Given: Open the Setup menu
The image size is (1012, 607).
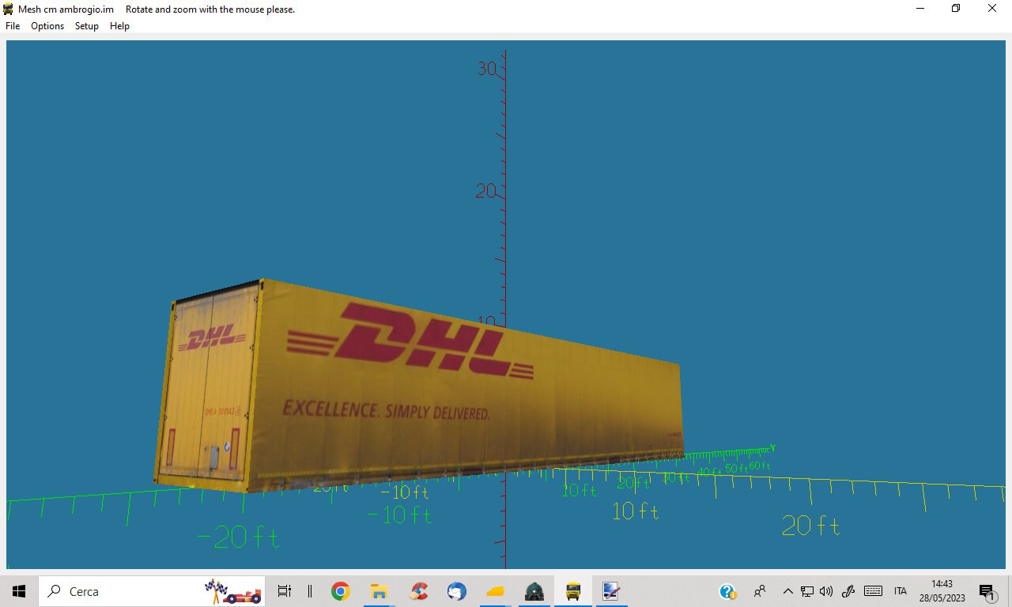Looking at the screenshot, I should (x=87, y=26).
